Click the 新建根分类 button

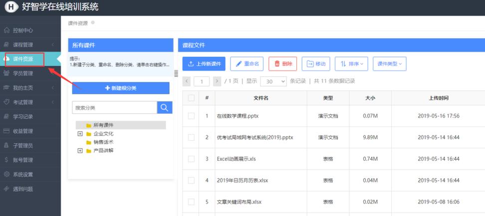pos(121,88)
